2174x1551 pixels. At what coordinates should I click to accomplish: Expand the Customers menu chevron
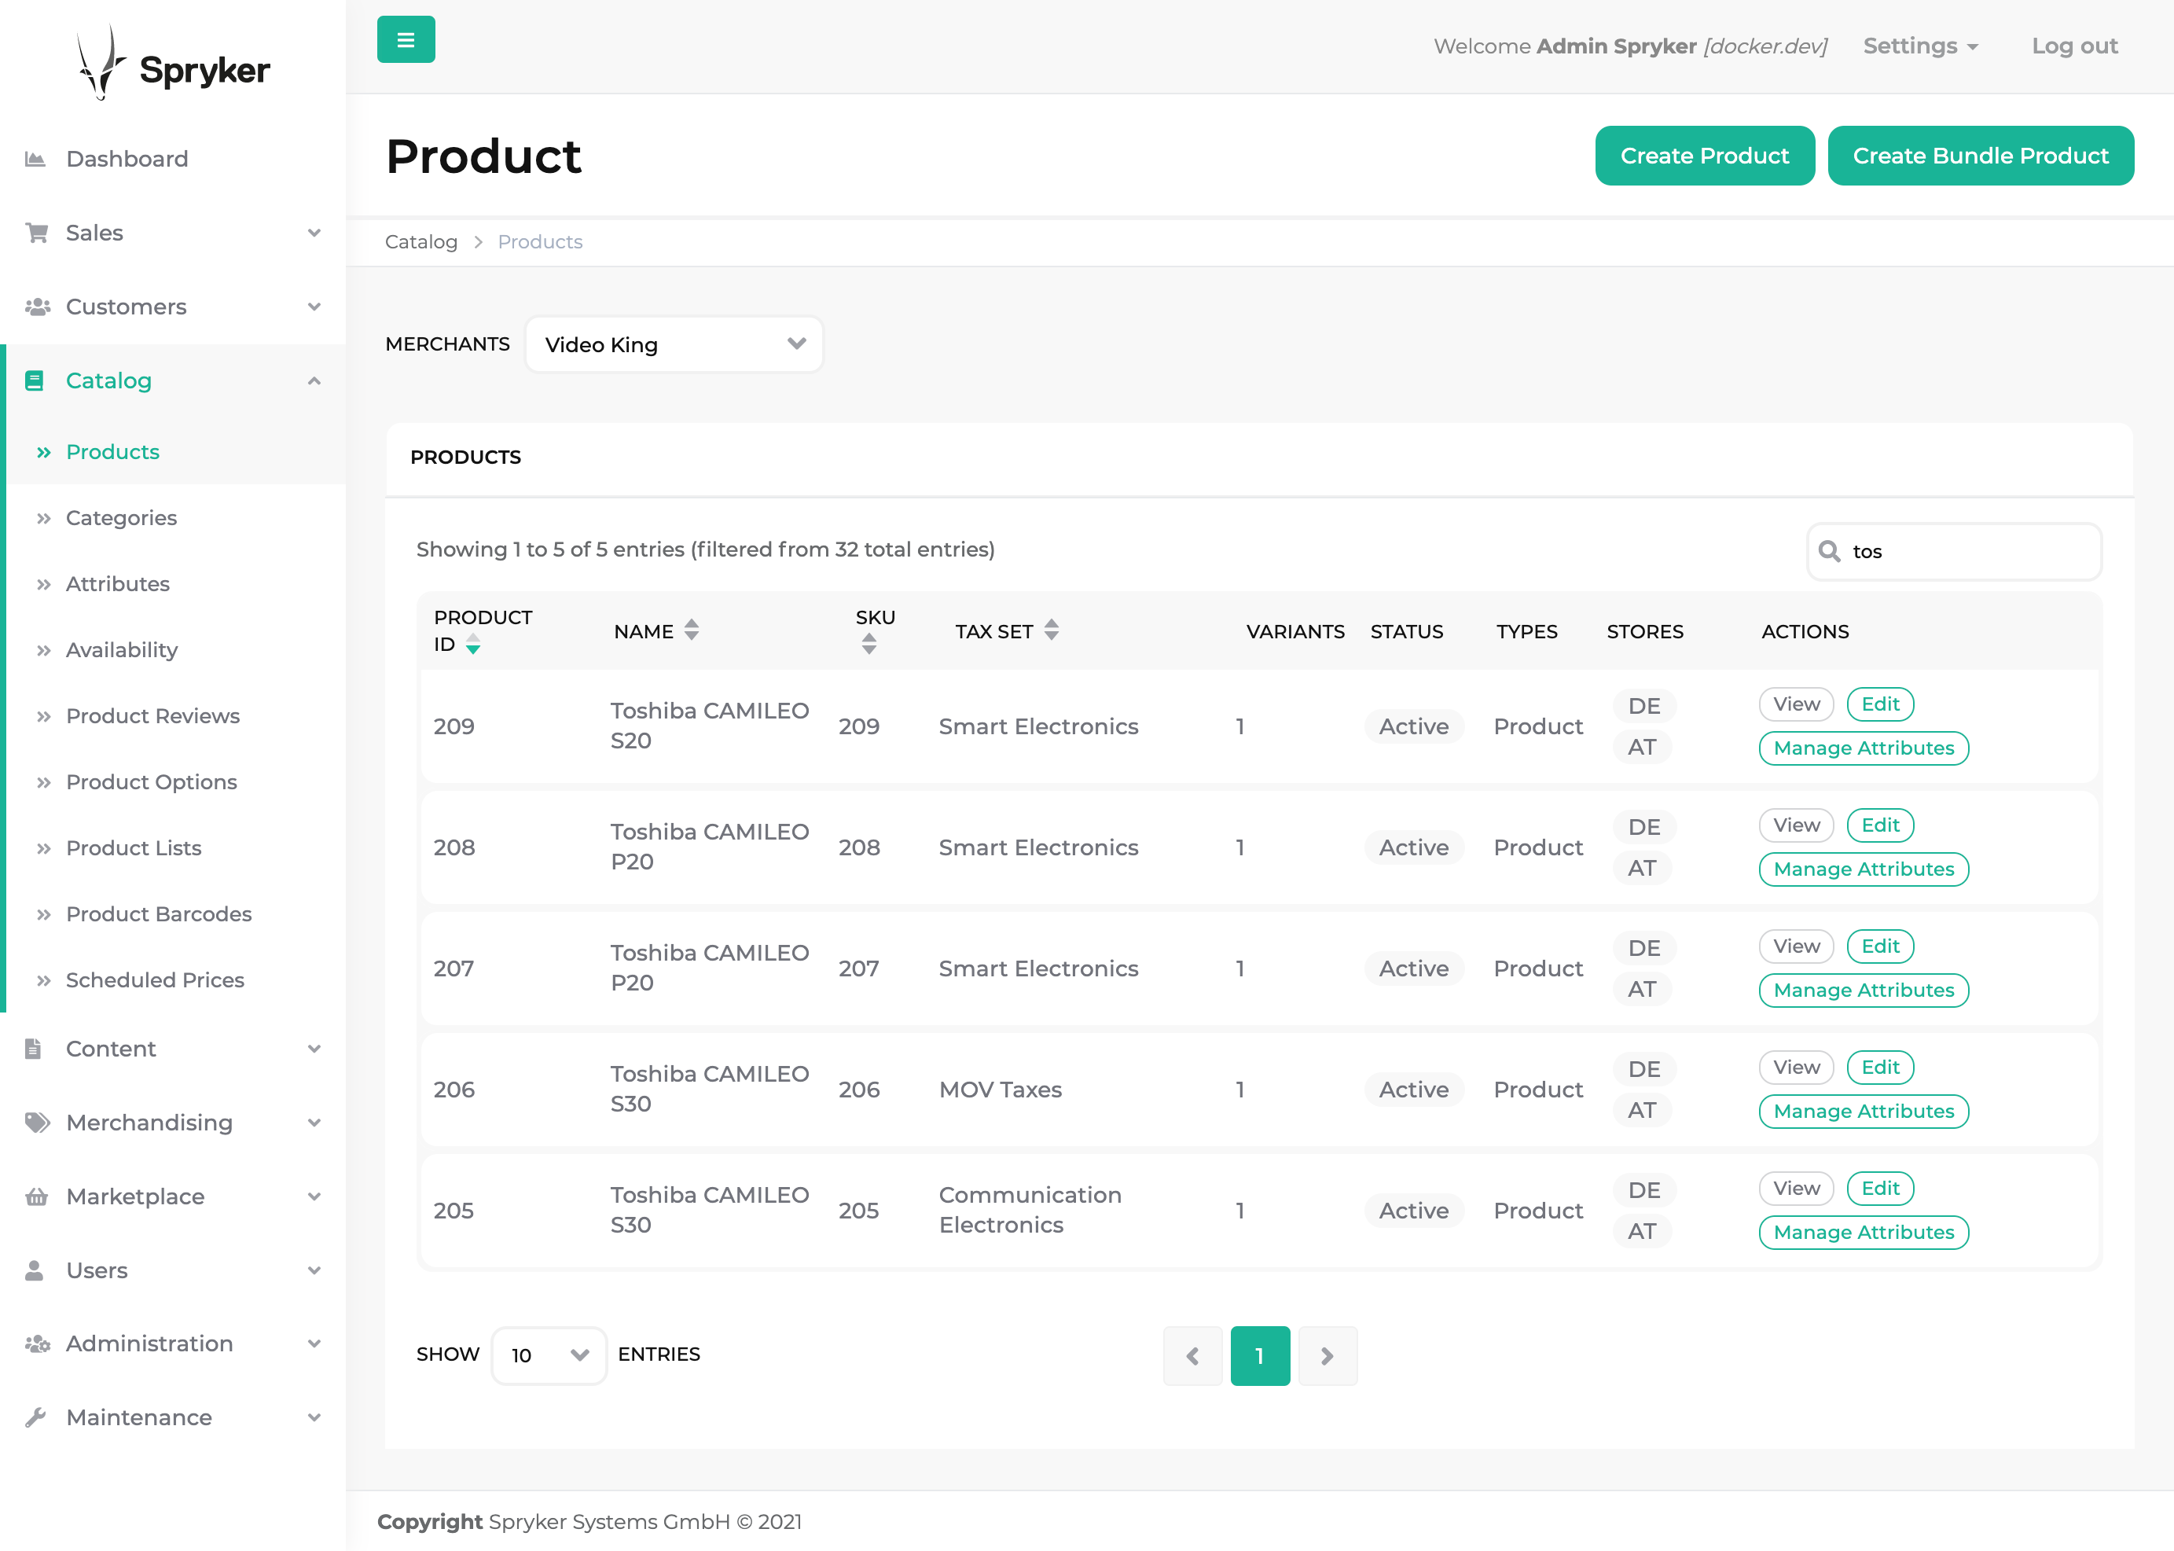pyautogui.click(x=314, y=307)
